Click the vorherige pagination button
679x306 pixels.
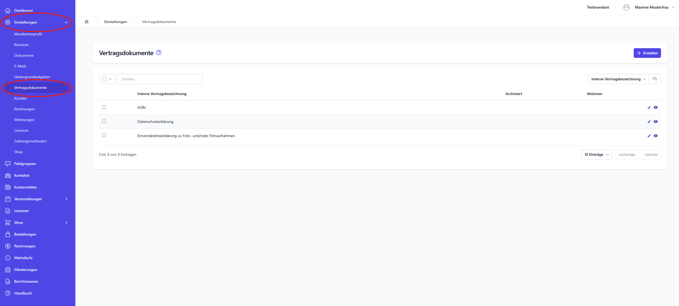[627, 154]
